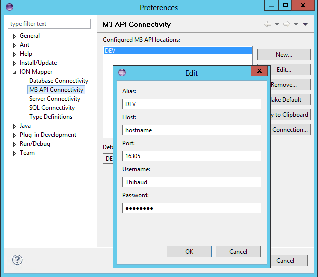Screen dimensions: 318x277
Task: Click the forward navigation arrow icon
Action: click(x=286, y=24)
